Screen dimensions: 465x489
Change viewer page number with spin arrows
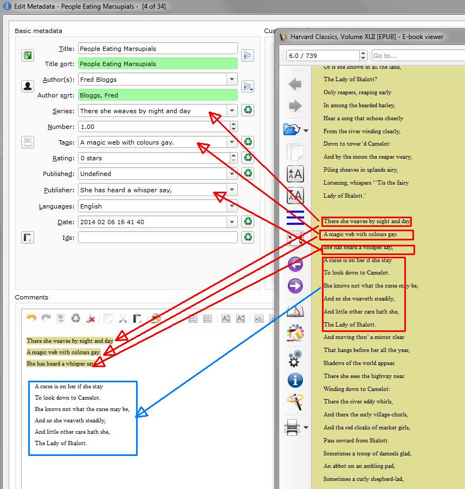[363, 56]
